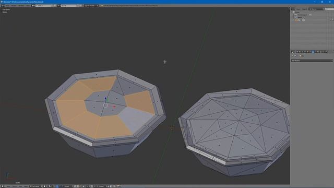Open the Edit Mode interaction mode dropdown
The width and height of the screenshot is (334, 188).
click(36, 186)
